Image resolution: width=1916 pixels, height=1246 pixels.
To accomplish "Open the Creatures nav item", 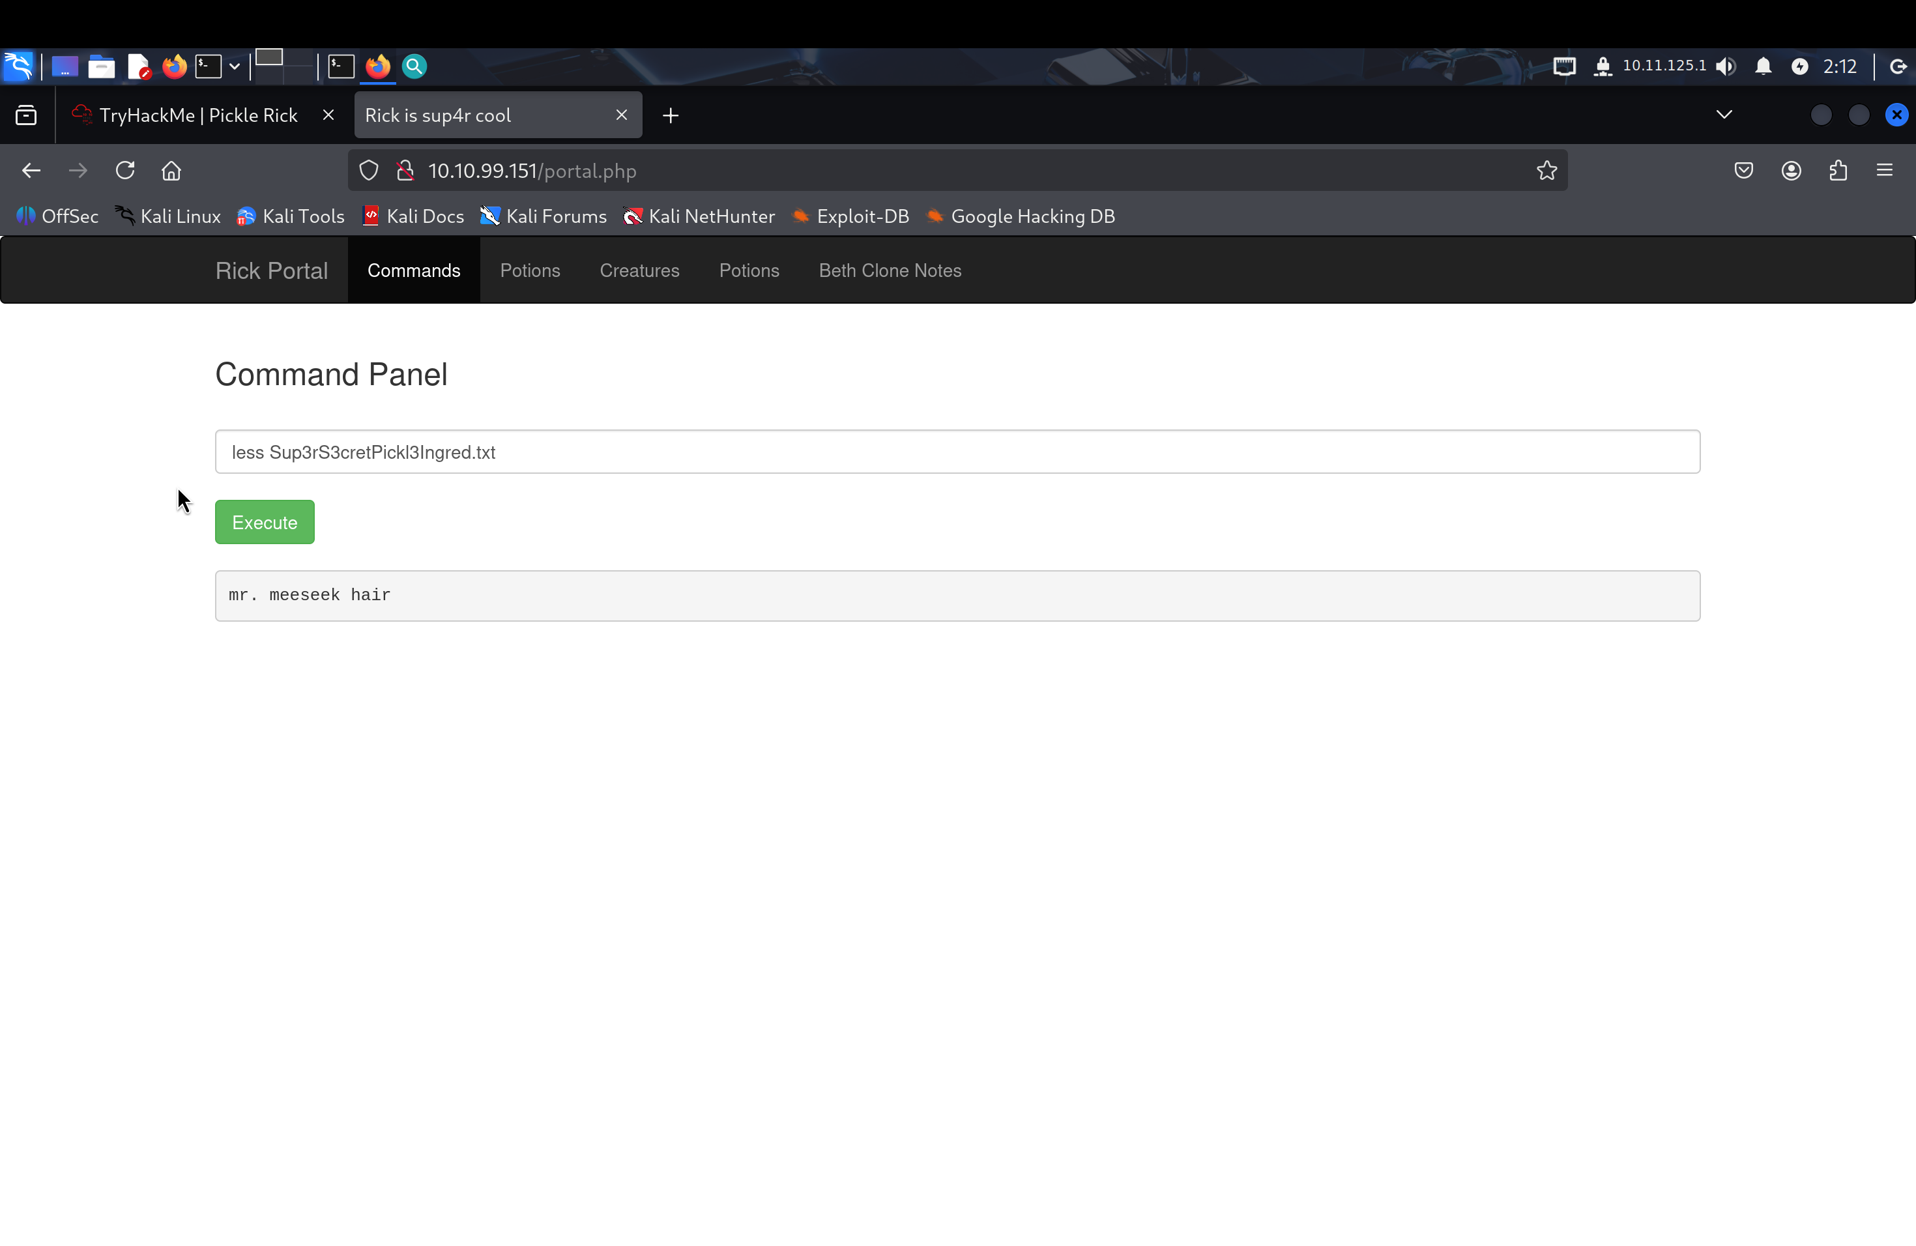I will pyautogui.click(x=639, y=270).
